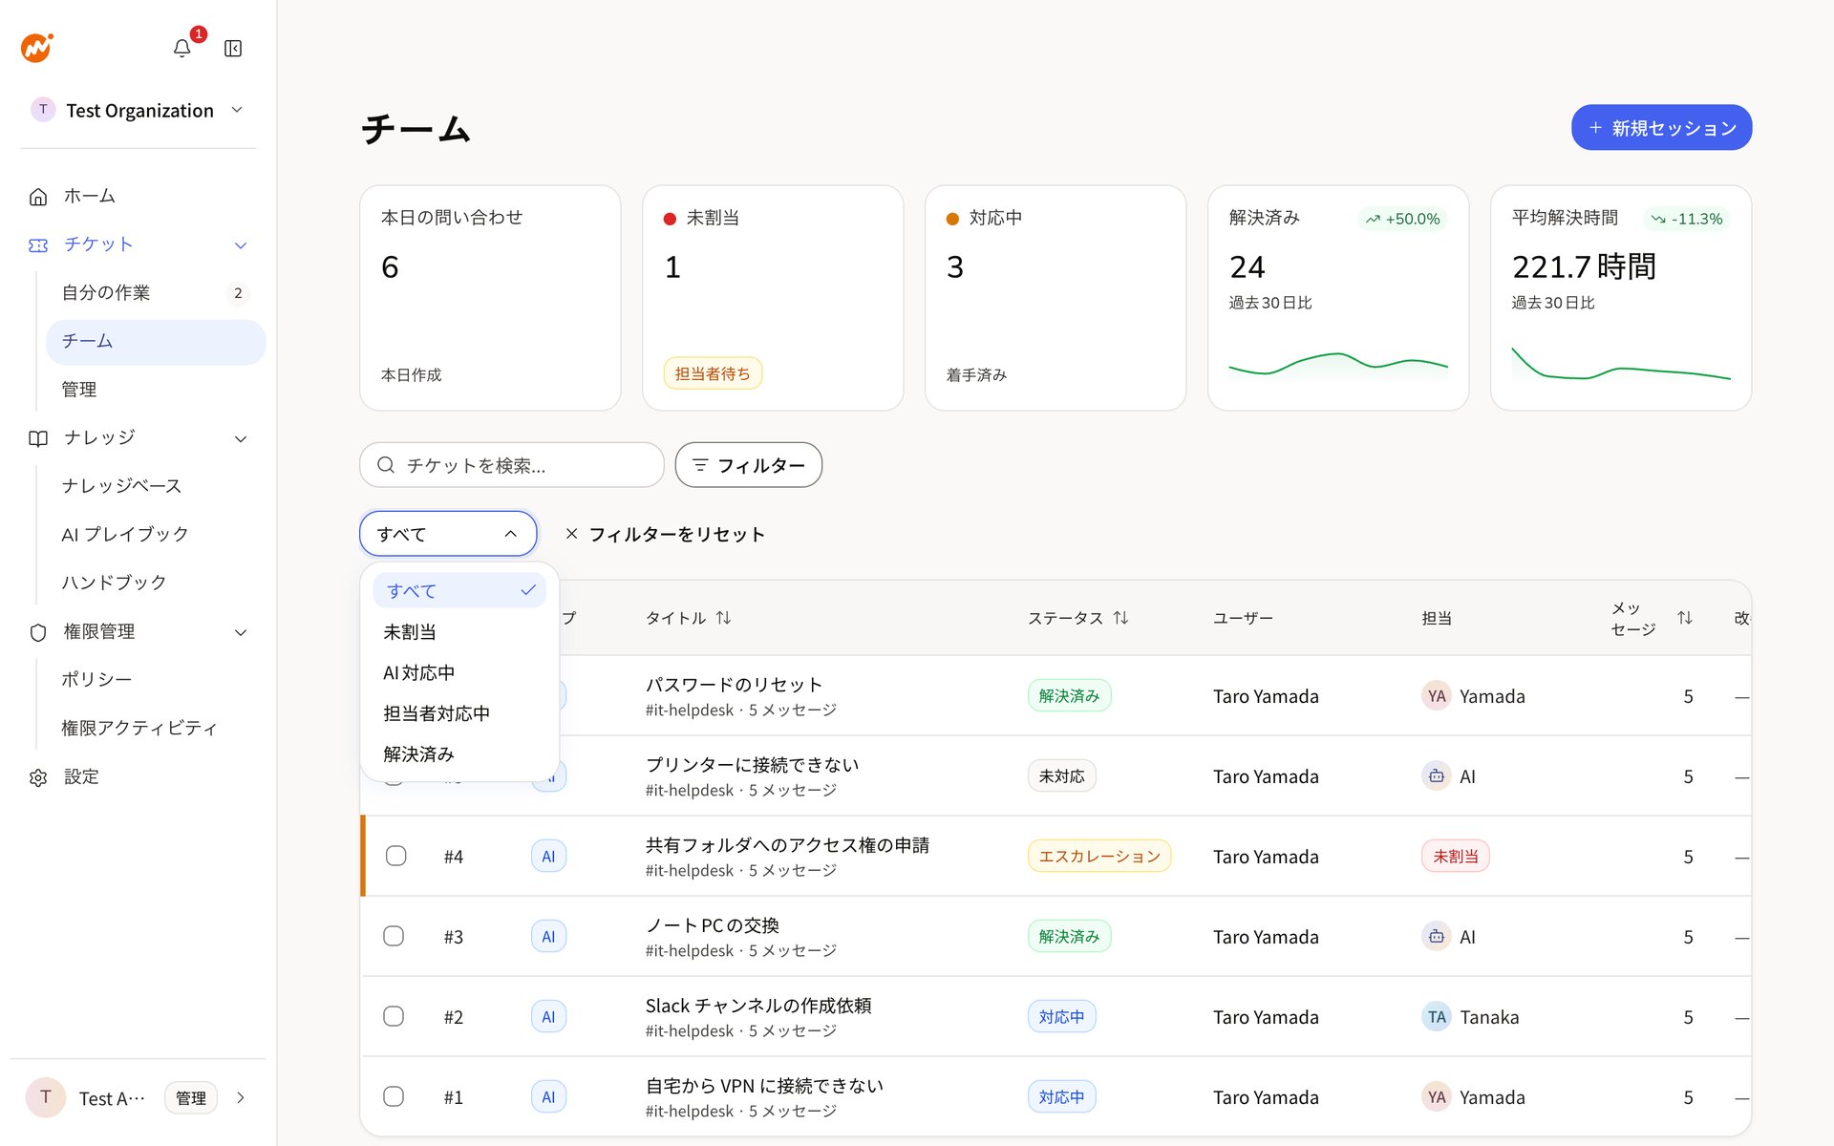The width and height of the screenshot is (1834, 1146).
Task: Click the 担当者待ち badge
Action: [x=713, y=374]
